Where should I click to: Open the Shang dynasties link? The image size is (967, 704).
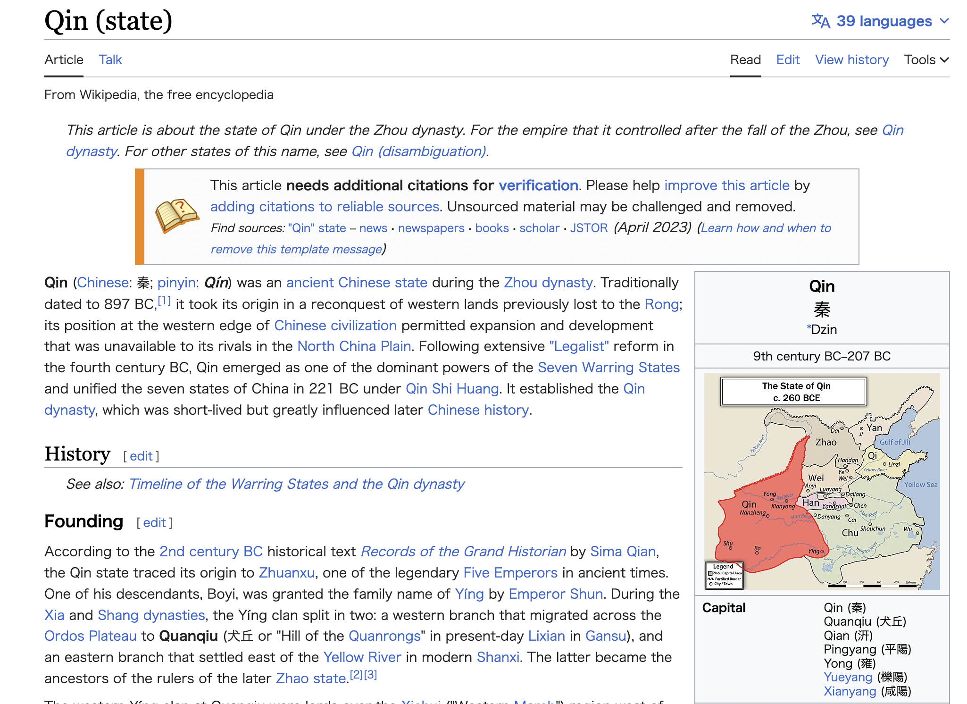click(151, 615)
